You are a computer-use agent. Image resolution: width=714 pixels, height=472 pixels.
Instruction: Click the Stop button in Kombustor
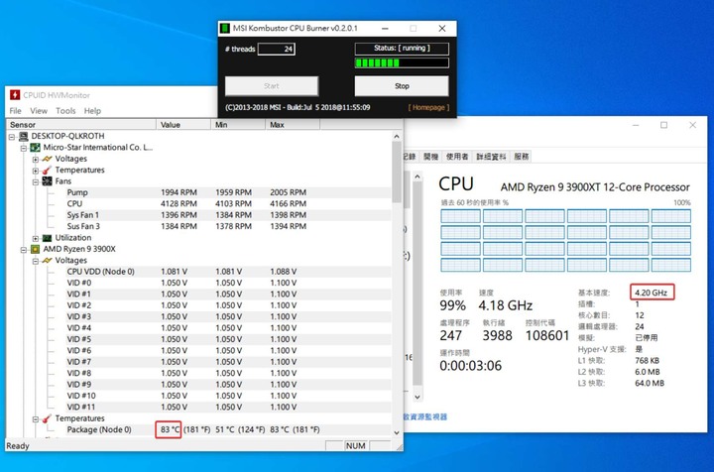click(402, 85)
